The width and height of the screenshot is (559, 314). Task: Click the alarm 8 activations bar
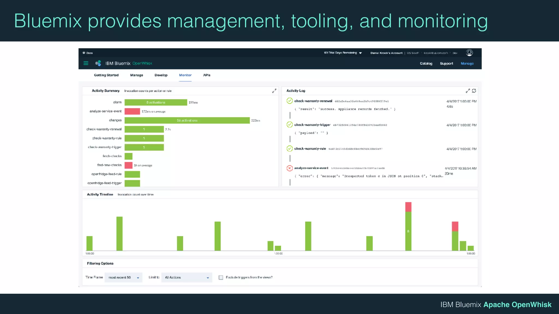click(156, 102)
